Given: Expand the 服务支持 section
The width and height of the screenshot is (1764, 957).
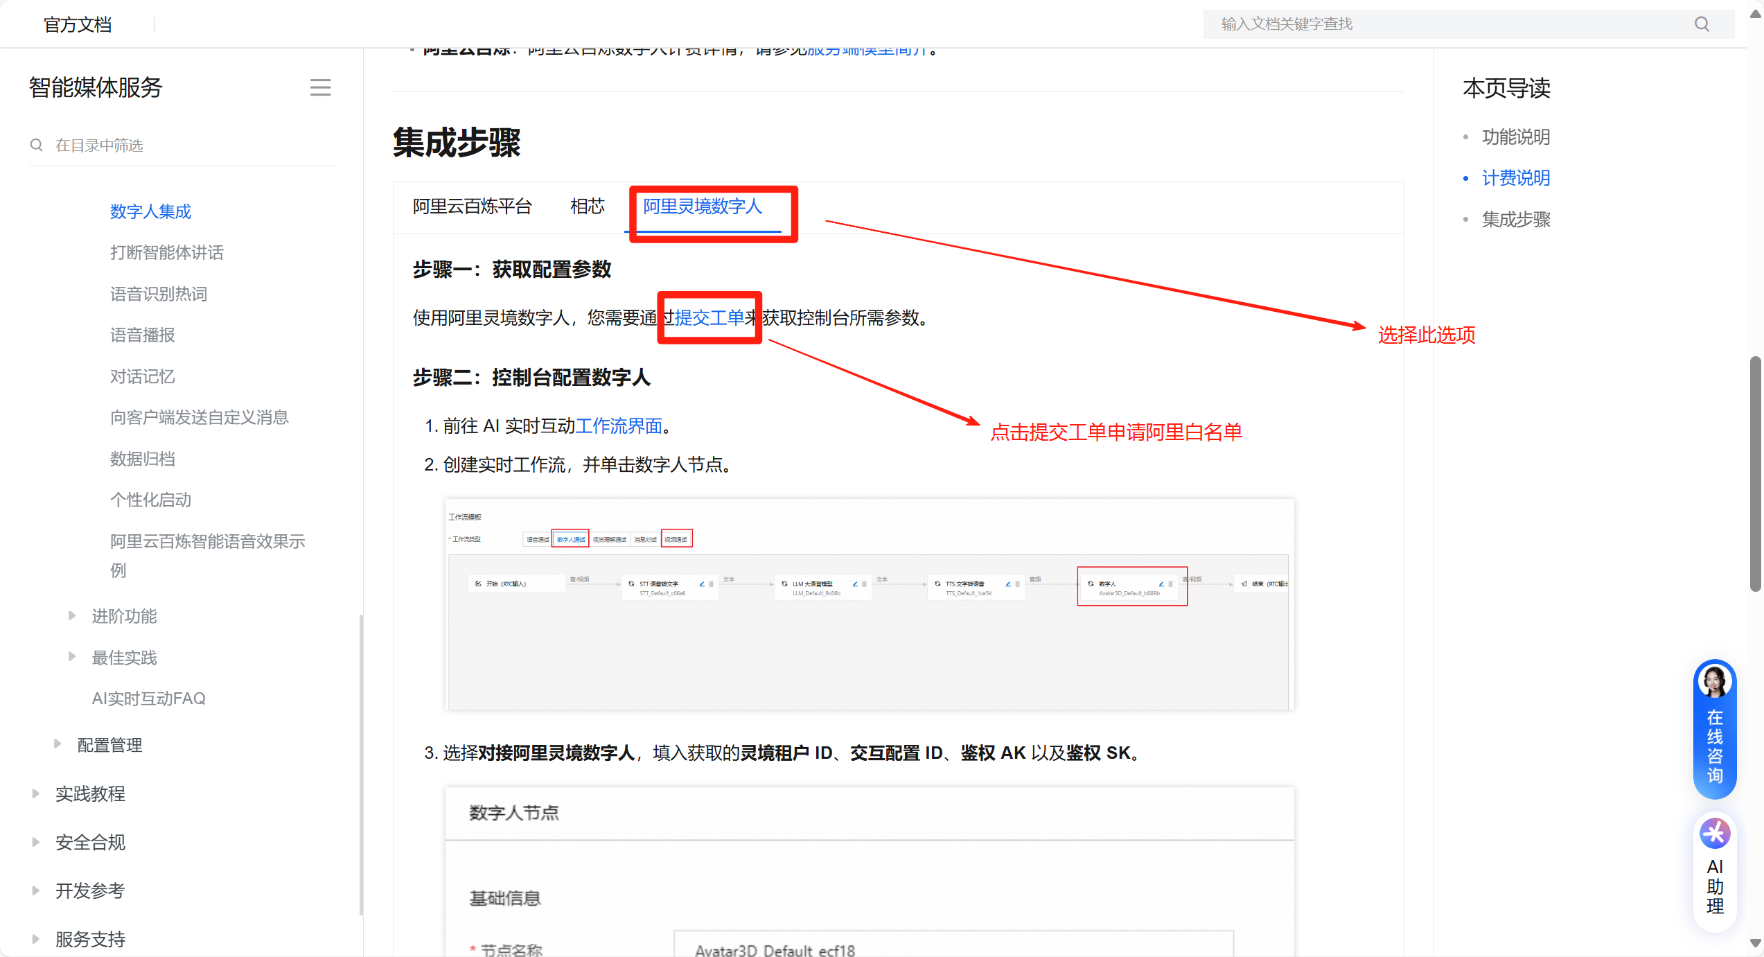Looking at the screenshot, I should tap(35, 938).
